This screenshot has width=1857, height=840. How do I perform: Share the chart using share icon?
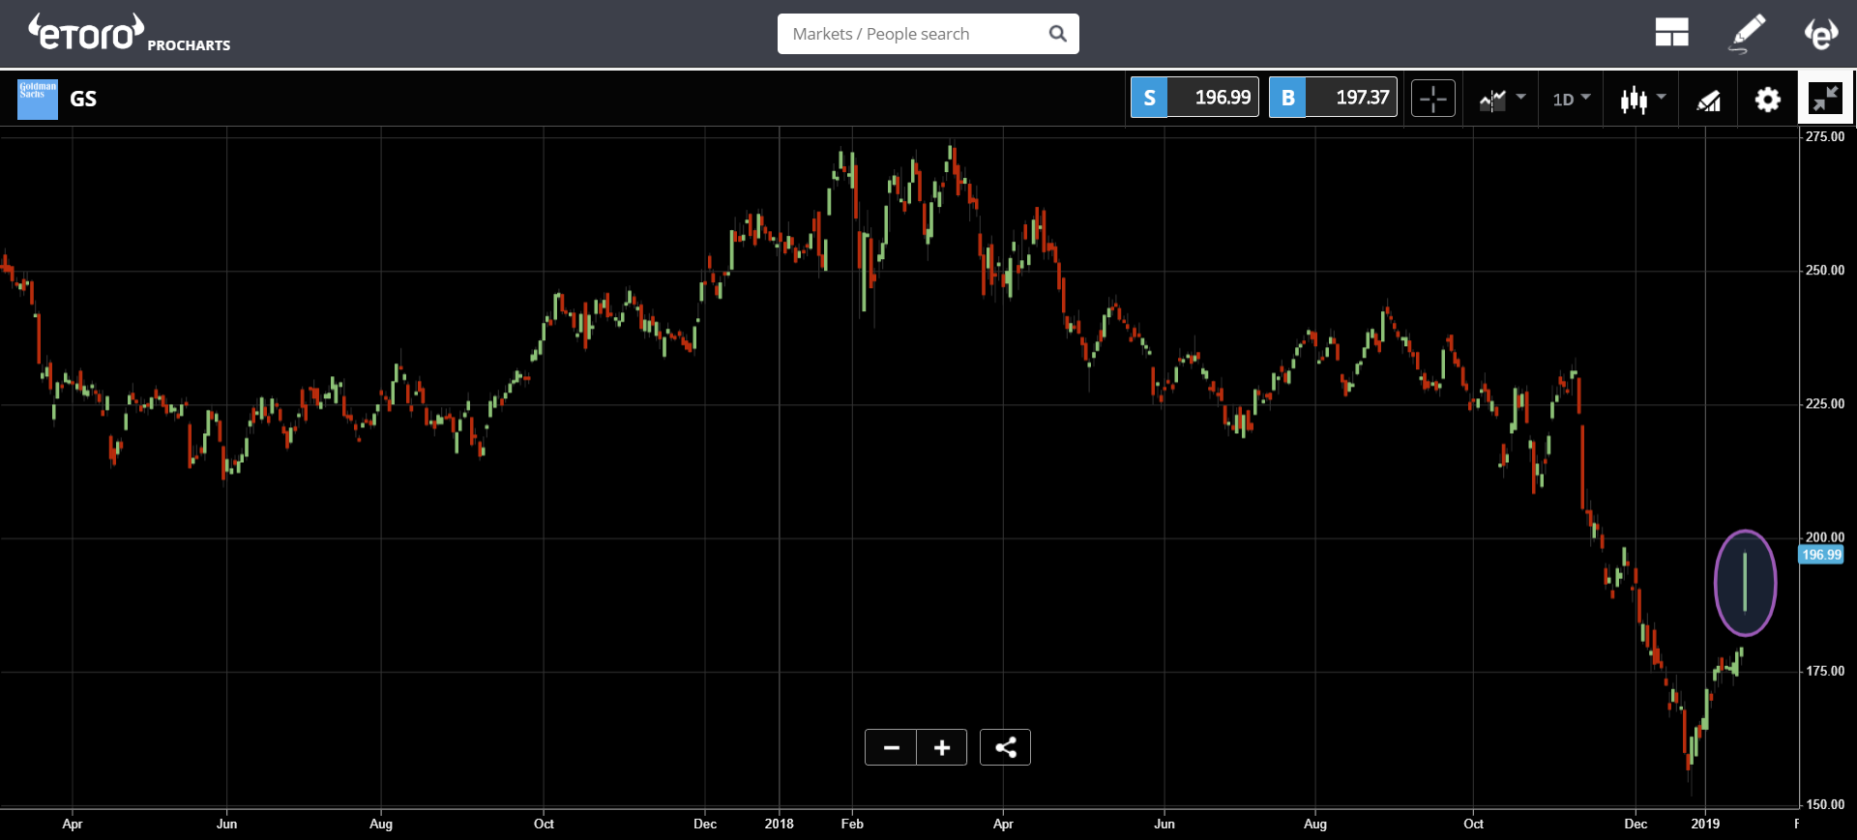(x=1005, y=747)
